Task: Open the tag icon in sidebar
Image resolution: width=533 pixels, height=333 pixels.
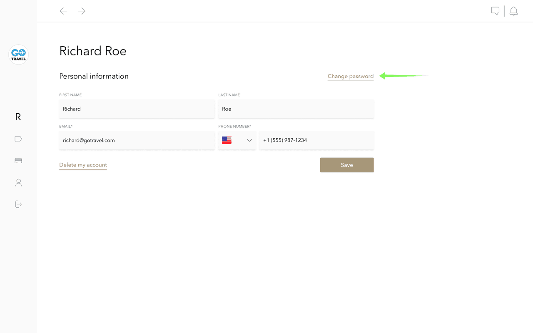Action: [18, 139]
